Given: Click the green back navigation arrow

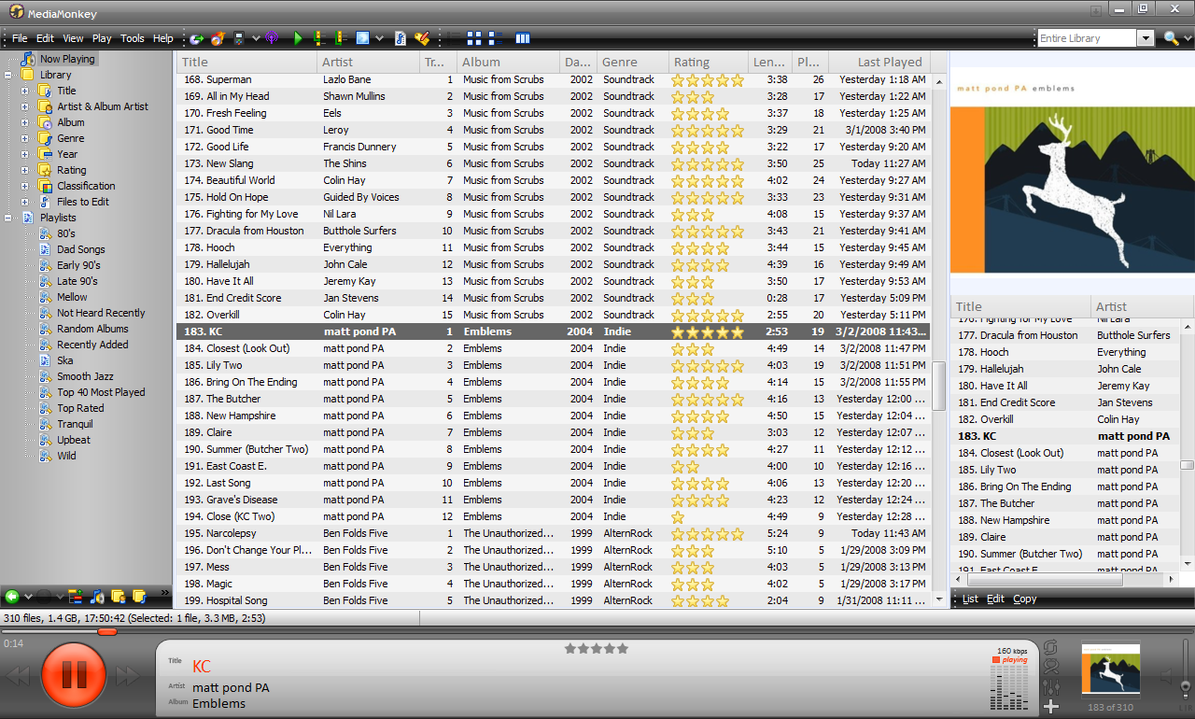Looking at the screenshot, I should tap(196, 38).
